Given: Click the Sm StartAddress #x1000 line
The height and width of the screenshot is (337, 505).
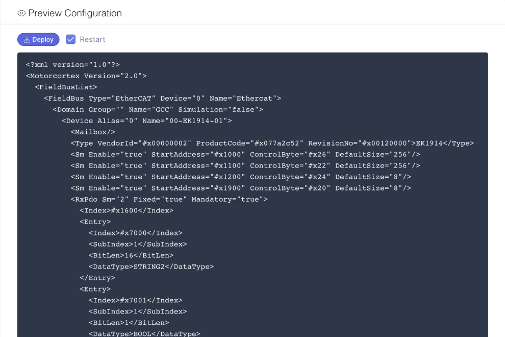Looking at the screenshot, I should coord(245,155).
